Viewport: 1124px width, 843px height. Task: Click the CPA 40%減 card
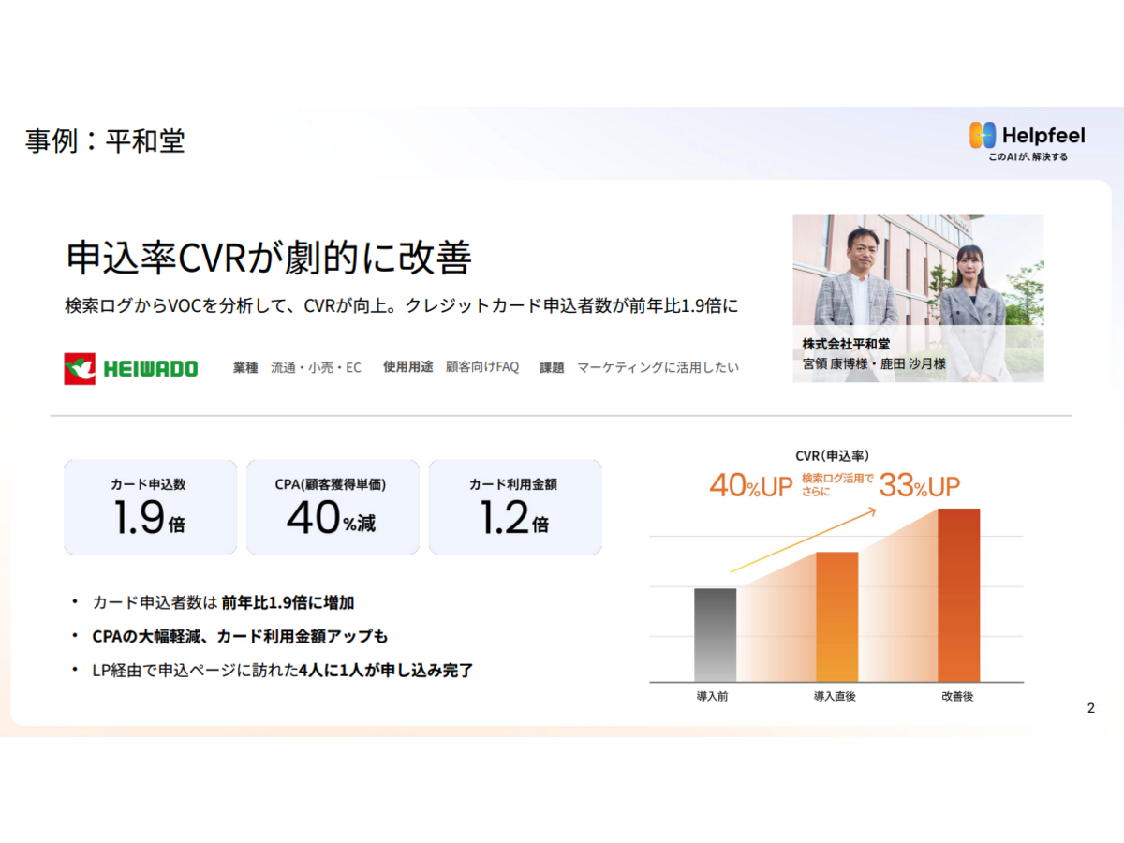pyautogui.click(x=332, y=506)
